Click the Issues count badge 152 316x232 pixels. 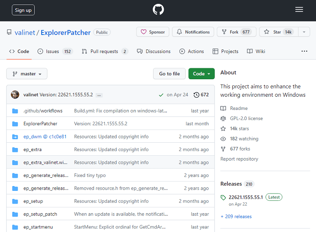[x=68, y=52]
